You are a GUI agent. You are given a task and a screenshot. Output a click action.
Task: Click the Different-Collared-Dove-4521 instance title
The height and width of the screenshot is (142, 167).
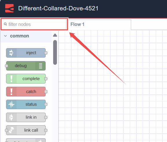tap(58, 8)
